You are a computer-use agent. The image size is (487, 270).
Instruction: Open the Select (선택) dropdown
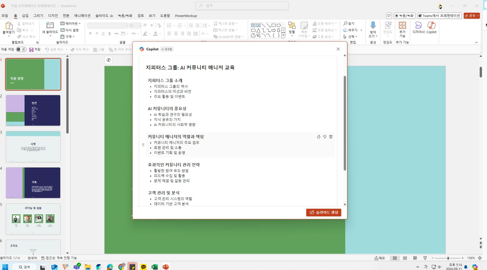(350, 37)
